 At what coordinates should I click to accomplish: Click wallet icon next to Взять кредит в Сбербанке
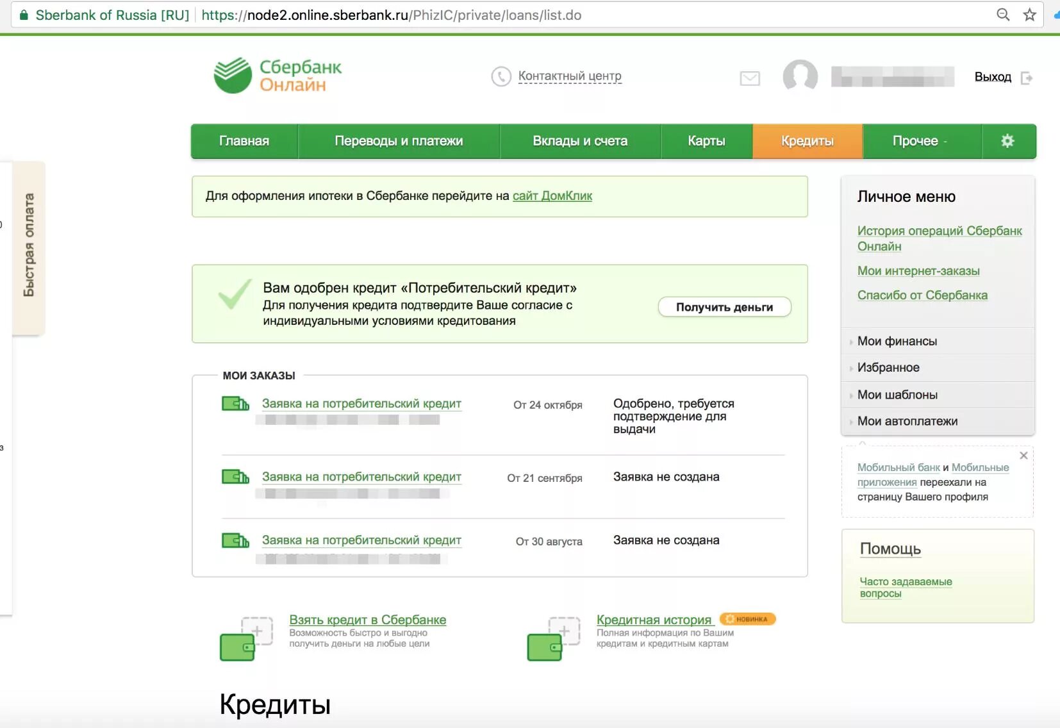246,638
